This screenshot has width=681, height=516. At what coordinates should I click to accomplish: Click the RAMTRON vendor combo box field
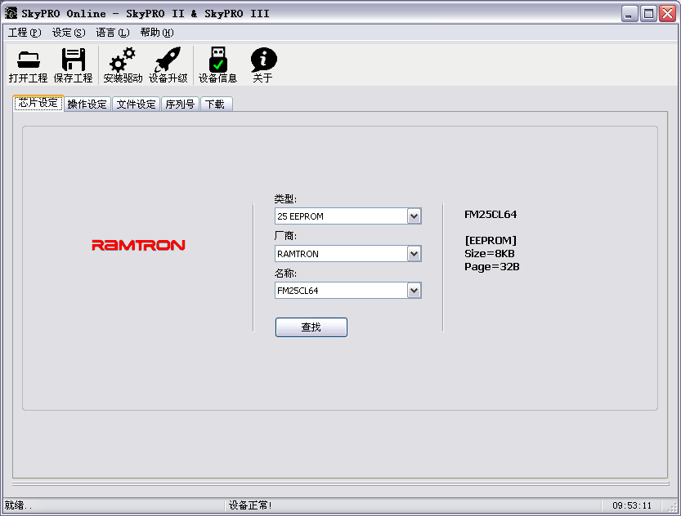[348, 254]
